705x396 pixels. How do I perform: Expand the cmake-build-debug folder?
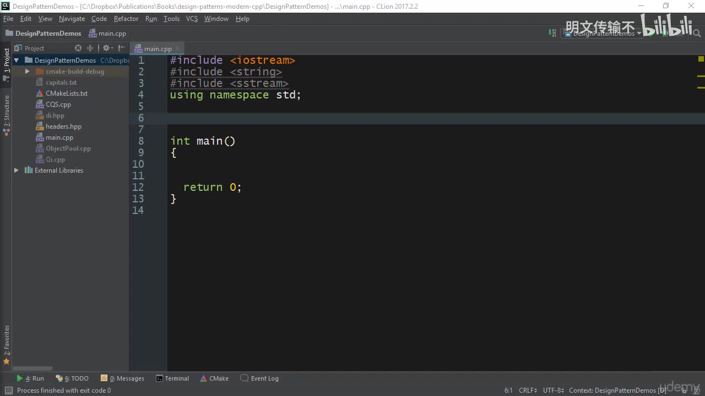[28, 71]
